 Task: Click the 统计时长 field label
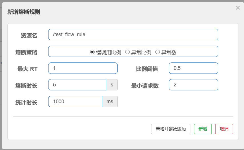pyautogui.click(x=26, y=102)
